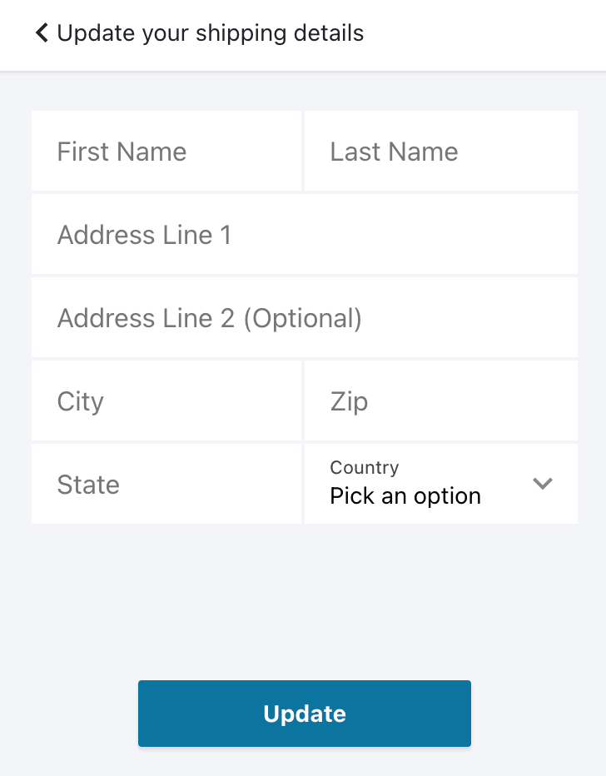
Task: Open the 'Pick an option' country selector
Action: (x=405, y=496)
